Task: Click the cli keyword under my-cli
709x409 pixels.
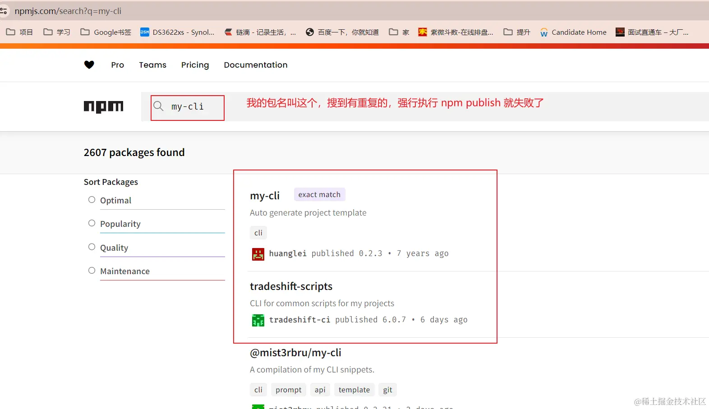Action: pos(258,233)
